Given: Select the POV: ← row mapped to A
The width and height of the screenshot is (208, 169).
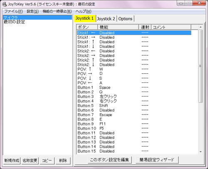Looking at the screenshot, I should pyautogui.click(x=134, y=83).
